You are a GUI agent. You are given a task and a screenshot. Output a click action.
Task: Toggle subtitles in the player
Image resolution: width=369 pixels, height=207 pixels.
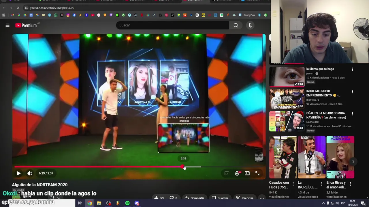pos(227,173)
